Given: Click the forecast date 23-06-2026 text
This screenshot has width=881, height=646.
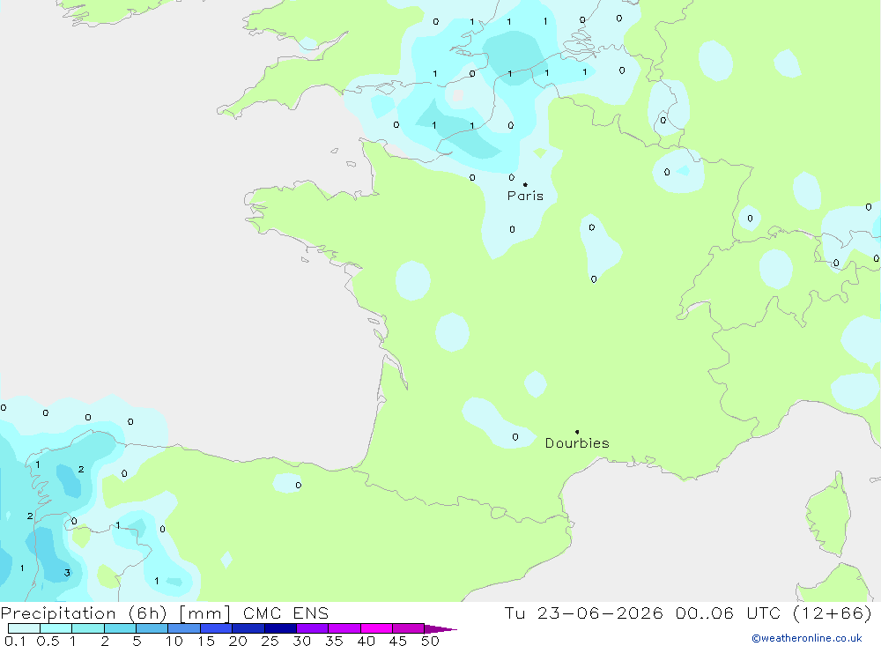Looking at the screenshot, I should click(x=599, y=613).
